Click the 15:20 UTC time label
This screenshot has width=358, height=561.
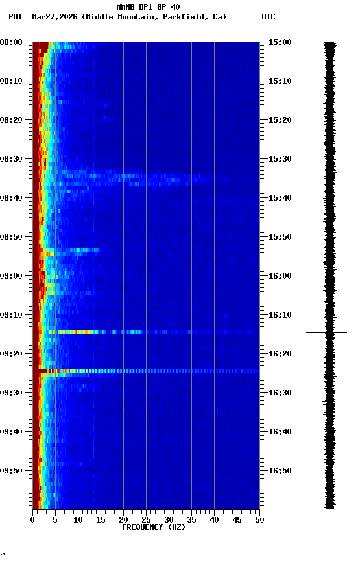(280, 120)
